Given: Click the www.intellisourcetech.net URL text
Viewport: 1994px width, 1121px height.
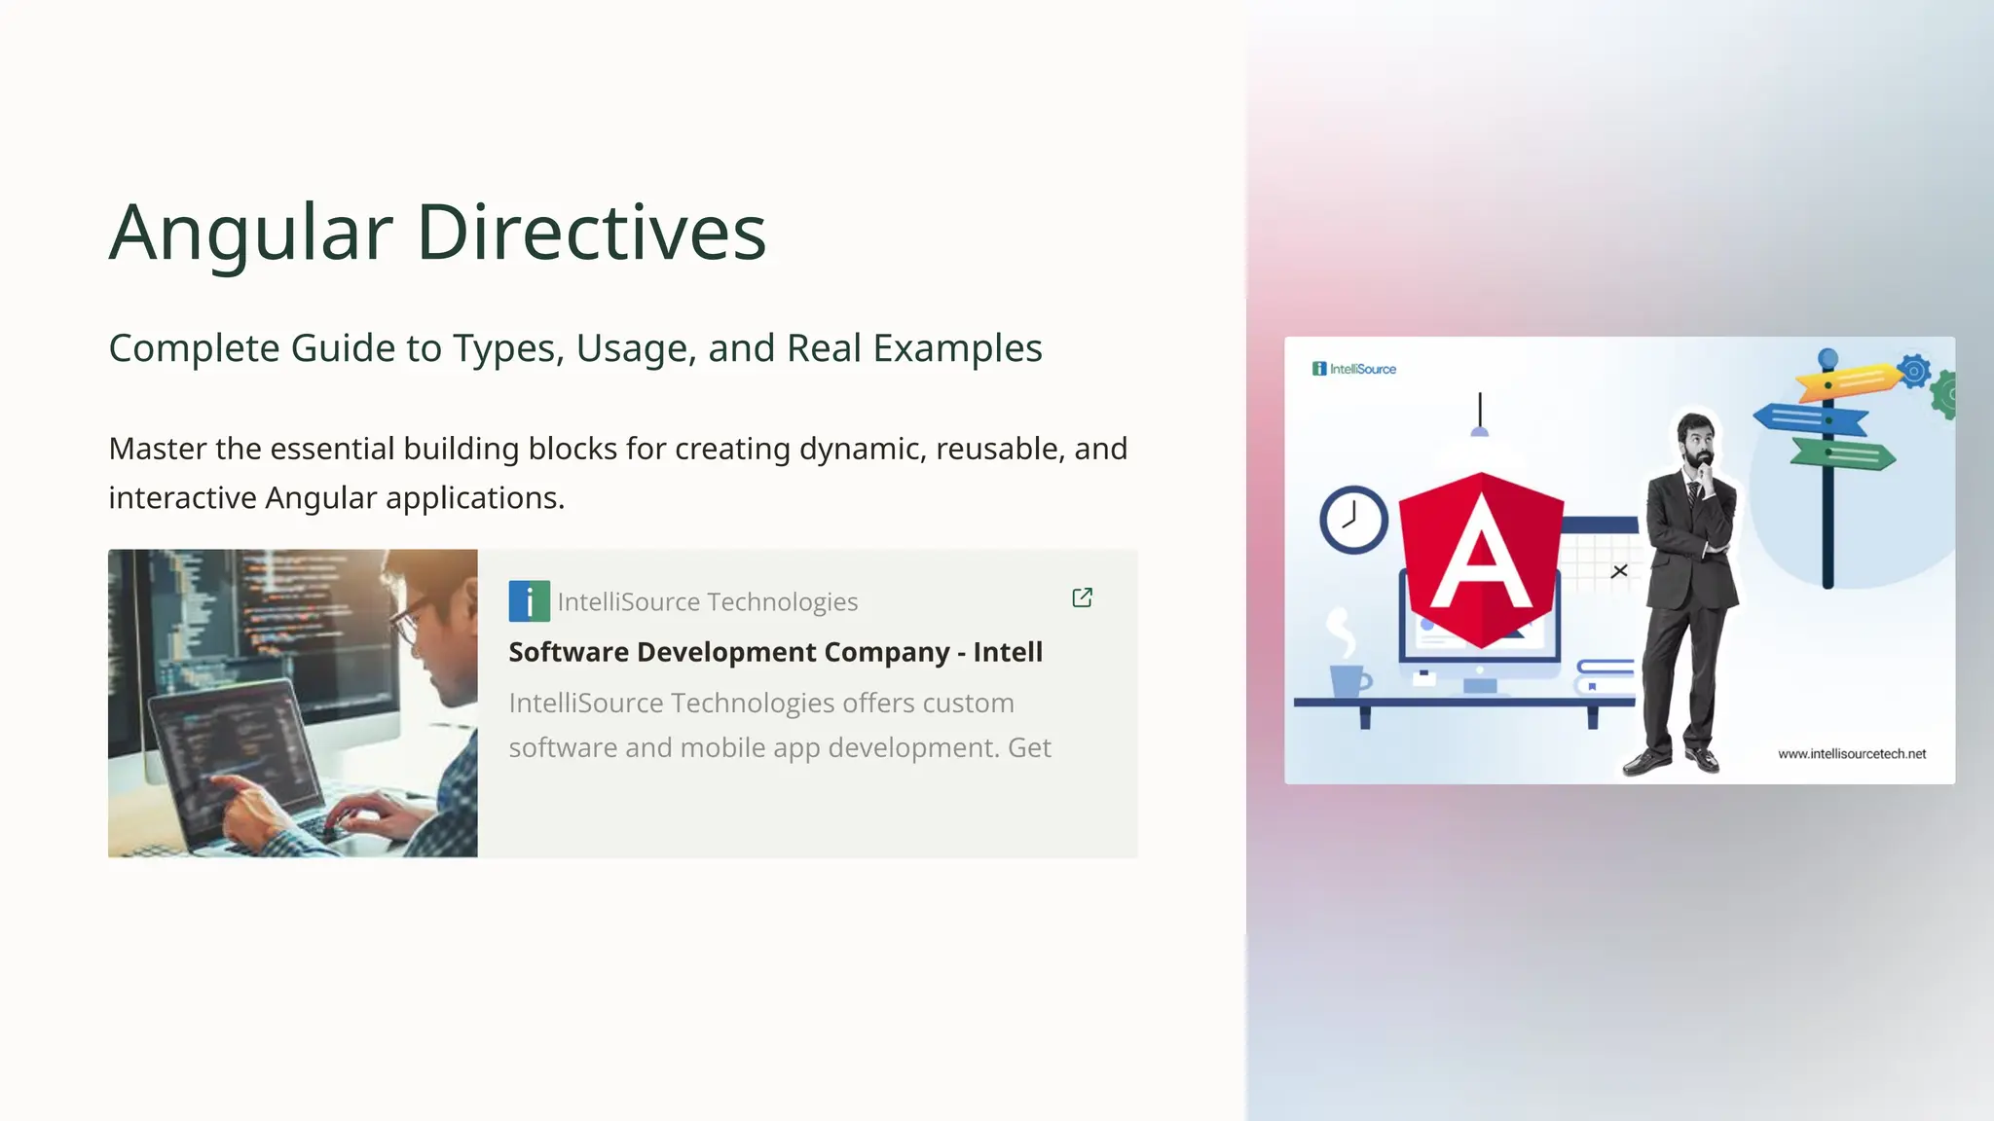Looking at the screenshot, I should tap(1852, 754).
